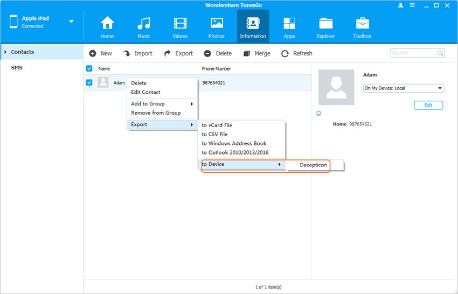The image size is (458, 294).
Task: Uncheck the Adam contact checkbox
Action: (x=89, y=83)
